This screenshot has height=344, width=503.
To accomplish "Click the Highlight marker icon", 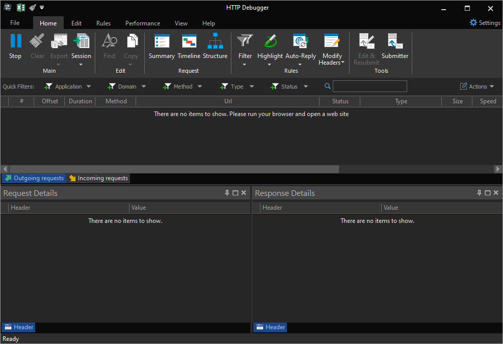I will (270, 41).
